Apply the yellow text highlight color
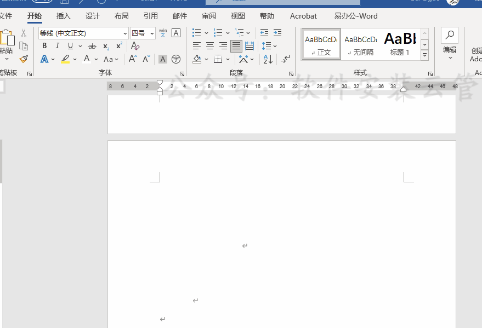The height and width of the screenshot is (328, 482). (x=65, y=59)
